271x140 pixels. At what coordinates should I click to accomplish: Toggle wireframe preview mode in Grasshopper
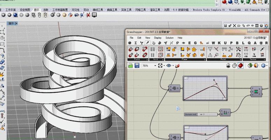coord(234,65)
